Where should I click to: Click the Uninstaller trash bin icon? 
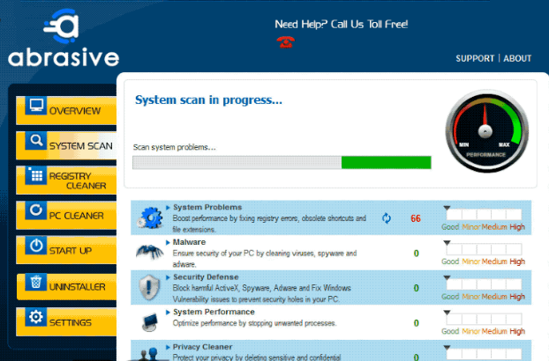pos(36,282)
